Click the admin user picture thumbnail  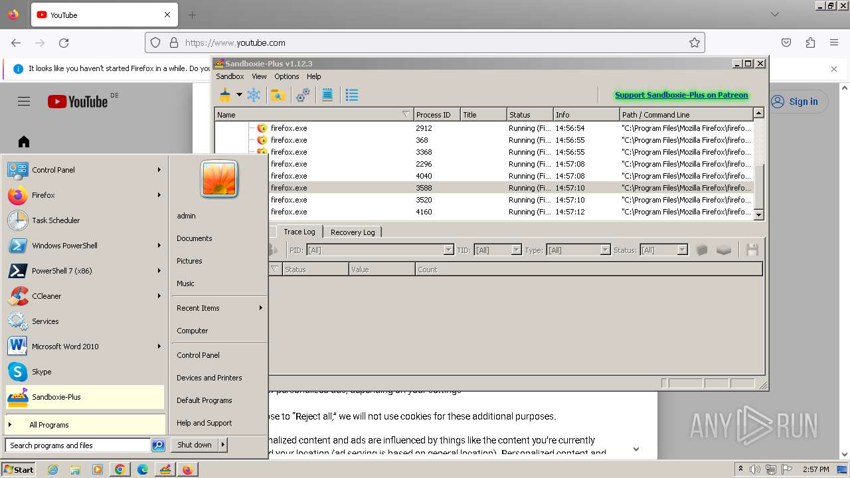[219, 179]
